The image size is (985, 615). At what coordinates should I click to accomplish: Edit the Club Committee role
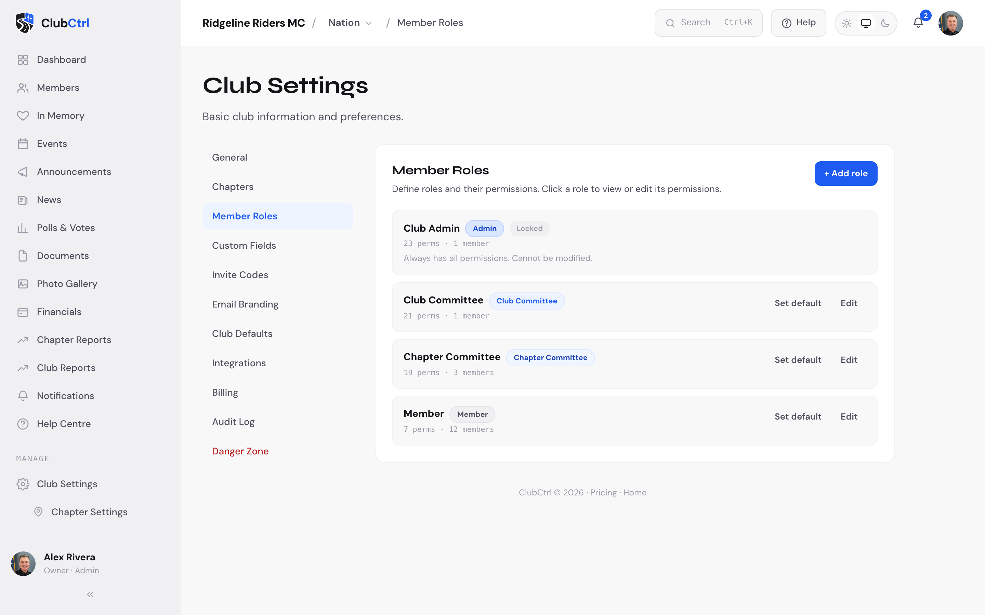849,303
